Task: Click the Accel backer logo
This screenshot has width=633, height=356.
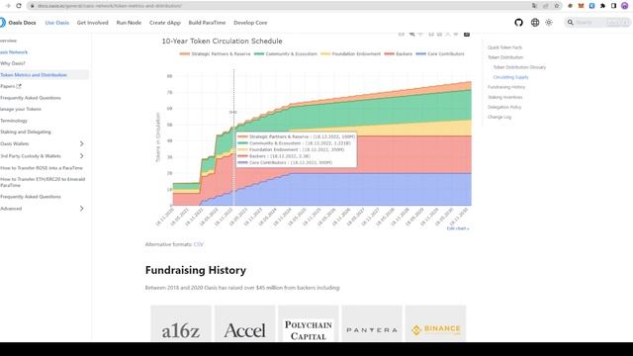Action: point(244,323)
